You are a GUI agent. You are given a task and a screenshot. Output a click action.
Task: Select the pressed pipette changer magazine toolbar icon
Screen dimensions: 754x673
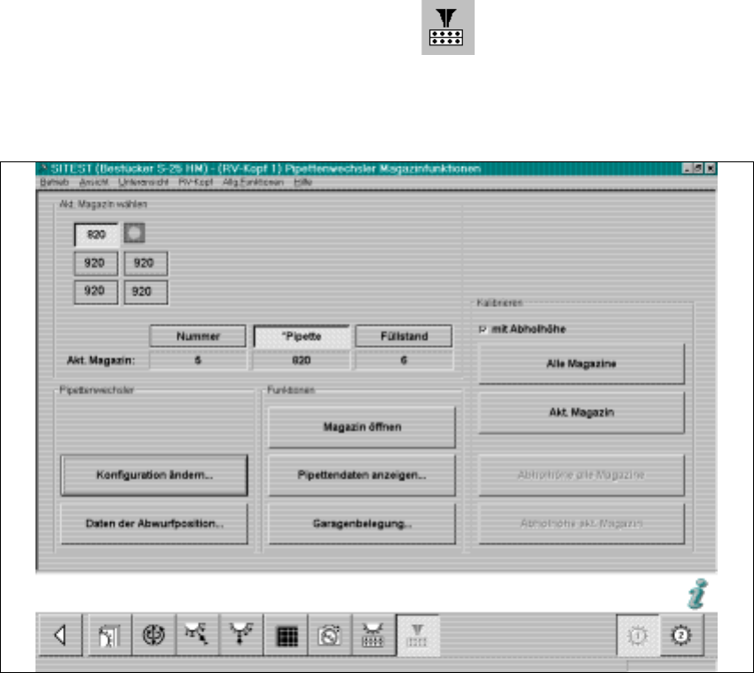418,635
